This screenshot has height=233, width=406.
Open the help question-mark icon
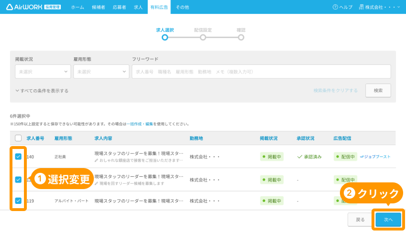click(335, 7)
